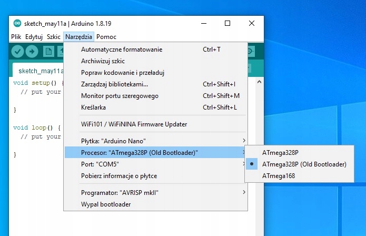This screenshot has width=366, height=236.
Task: Click Wypal bootloader
Action: 155,204
